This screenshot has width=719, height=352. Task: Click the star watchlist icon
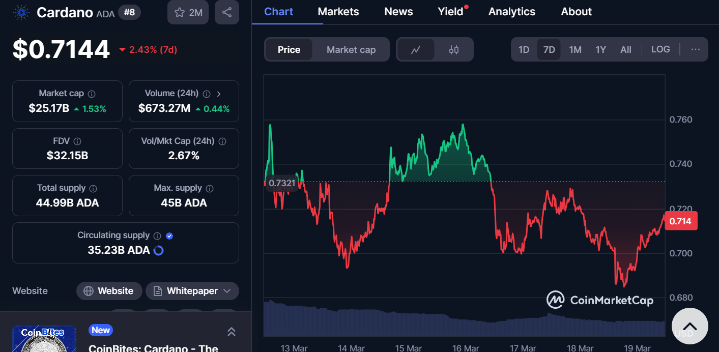point(180,13)
